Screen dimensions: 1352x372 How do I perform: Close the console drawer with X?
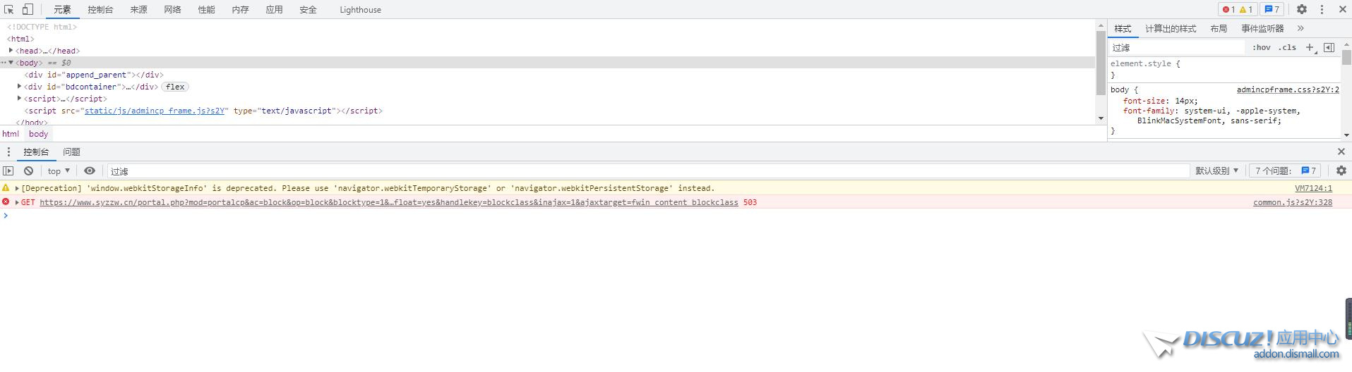1341,151
